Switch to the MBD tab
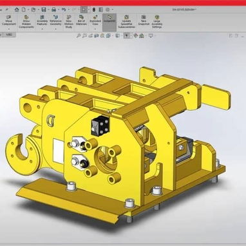The image size is (246, 246). pos(9,35)
